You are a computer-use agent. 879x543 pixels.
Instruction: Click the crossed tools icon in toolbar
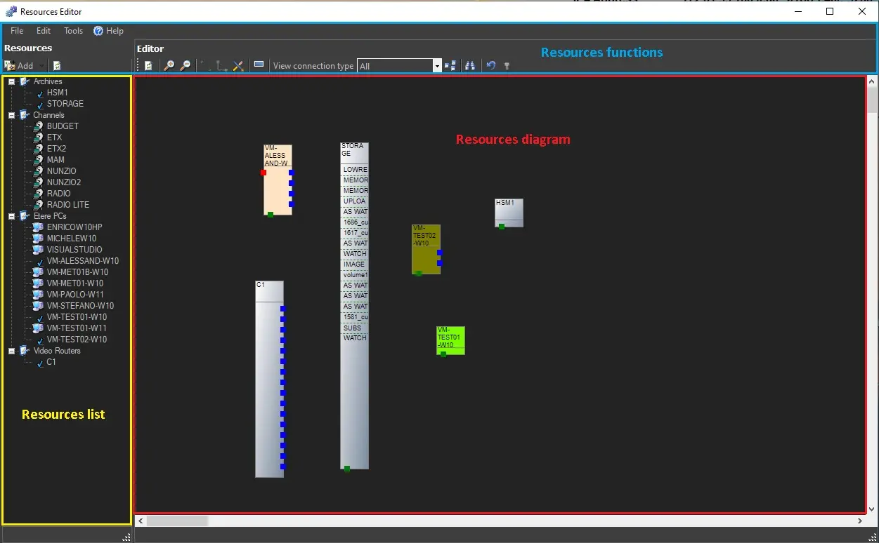238,66
